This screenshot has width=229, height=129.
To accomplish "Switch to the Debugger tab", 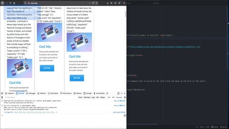I will pos(31,93).
